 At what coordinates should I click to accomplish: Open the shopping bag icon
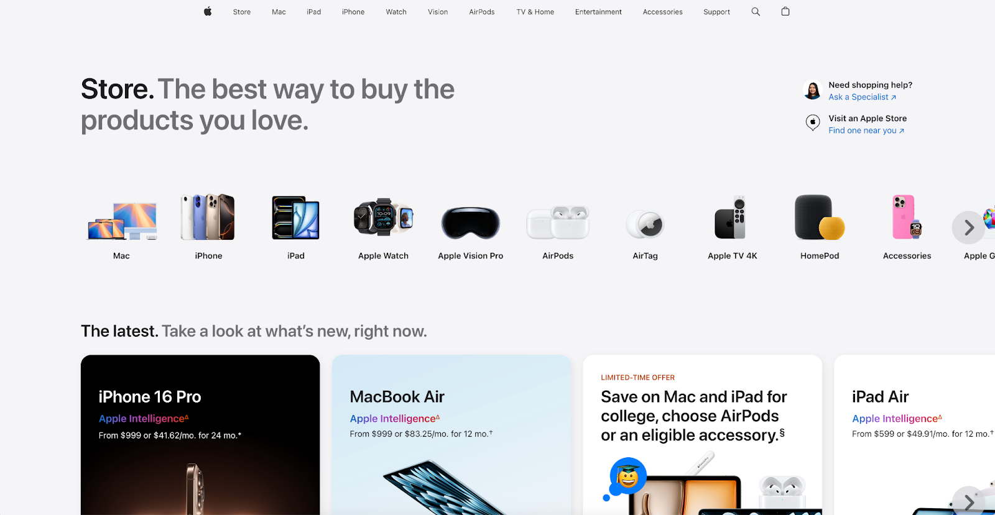pyautogui.click(x=785, y=11)
